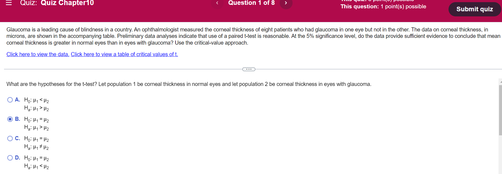Select answer choice A radio button
Image resolution: width=502 pixels, height=174 pixels.
[x=10, y=100]
